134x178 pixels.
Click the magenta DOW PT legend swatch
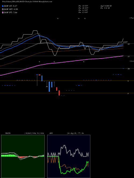pyautogui.click(x=3, y=13)
